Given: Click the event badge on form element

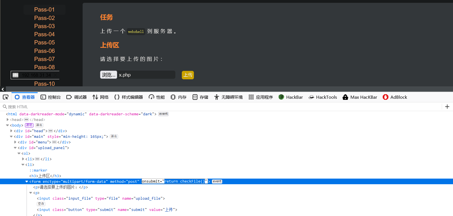Looking at the screenshot, I should pyautogui.click(x=217, y=181).
